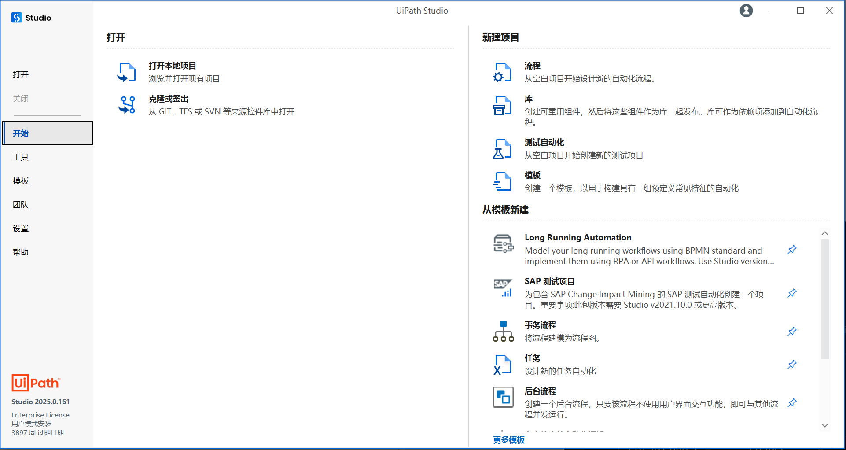Open the 设置 sidebar section
This screenshot has width=846, height=450.
tap(21, 229)
